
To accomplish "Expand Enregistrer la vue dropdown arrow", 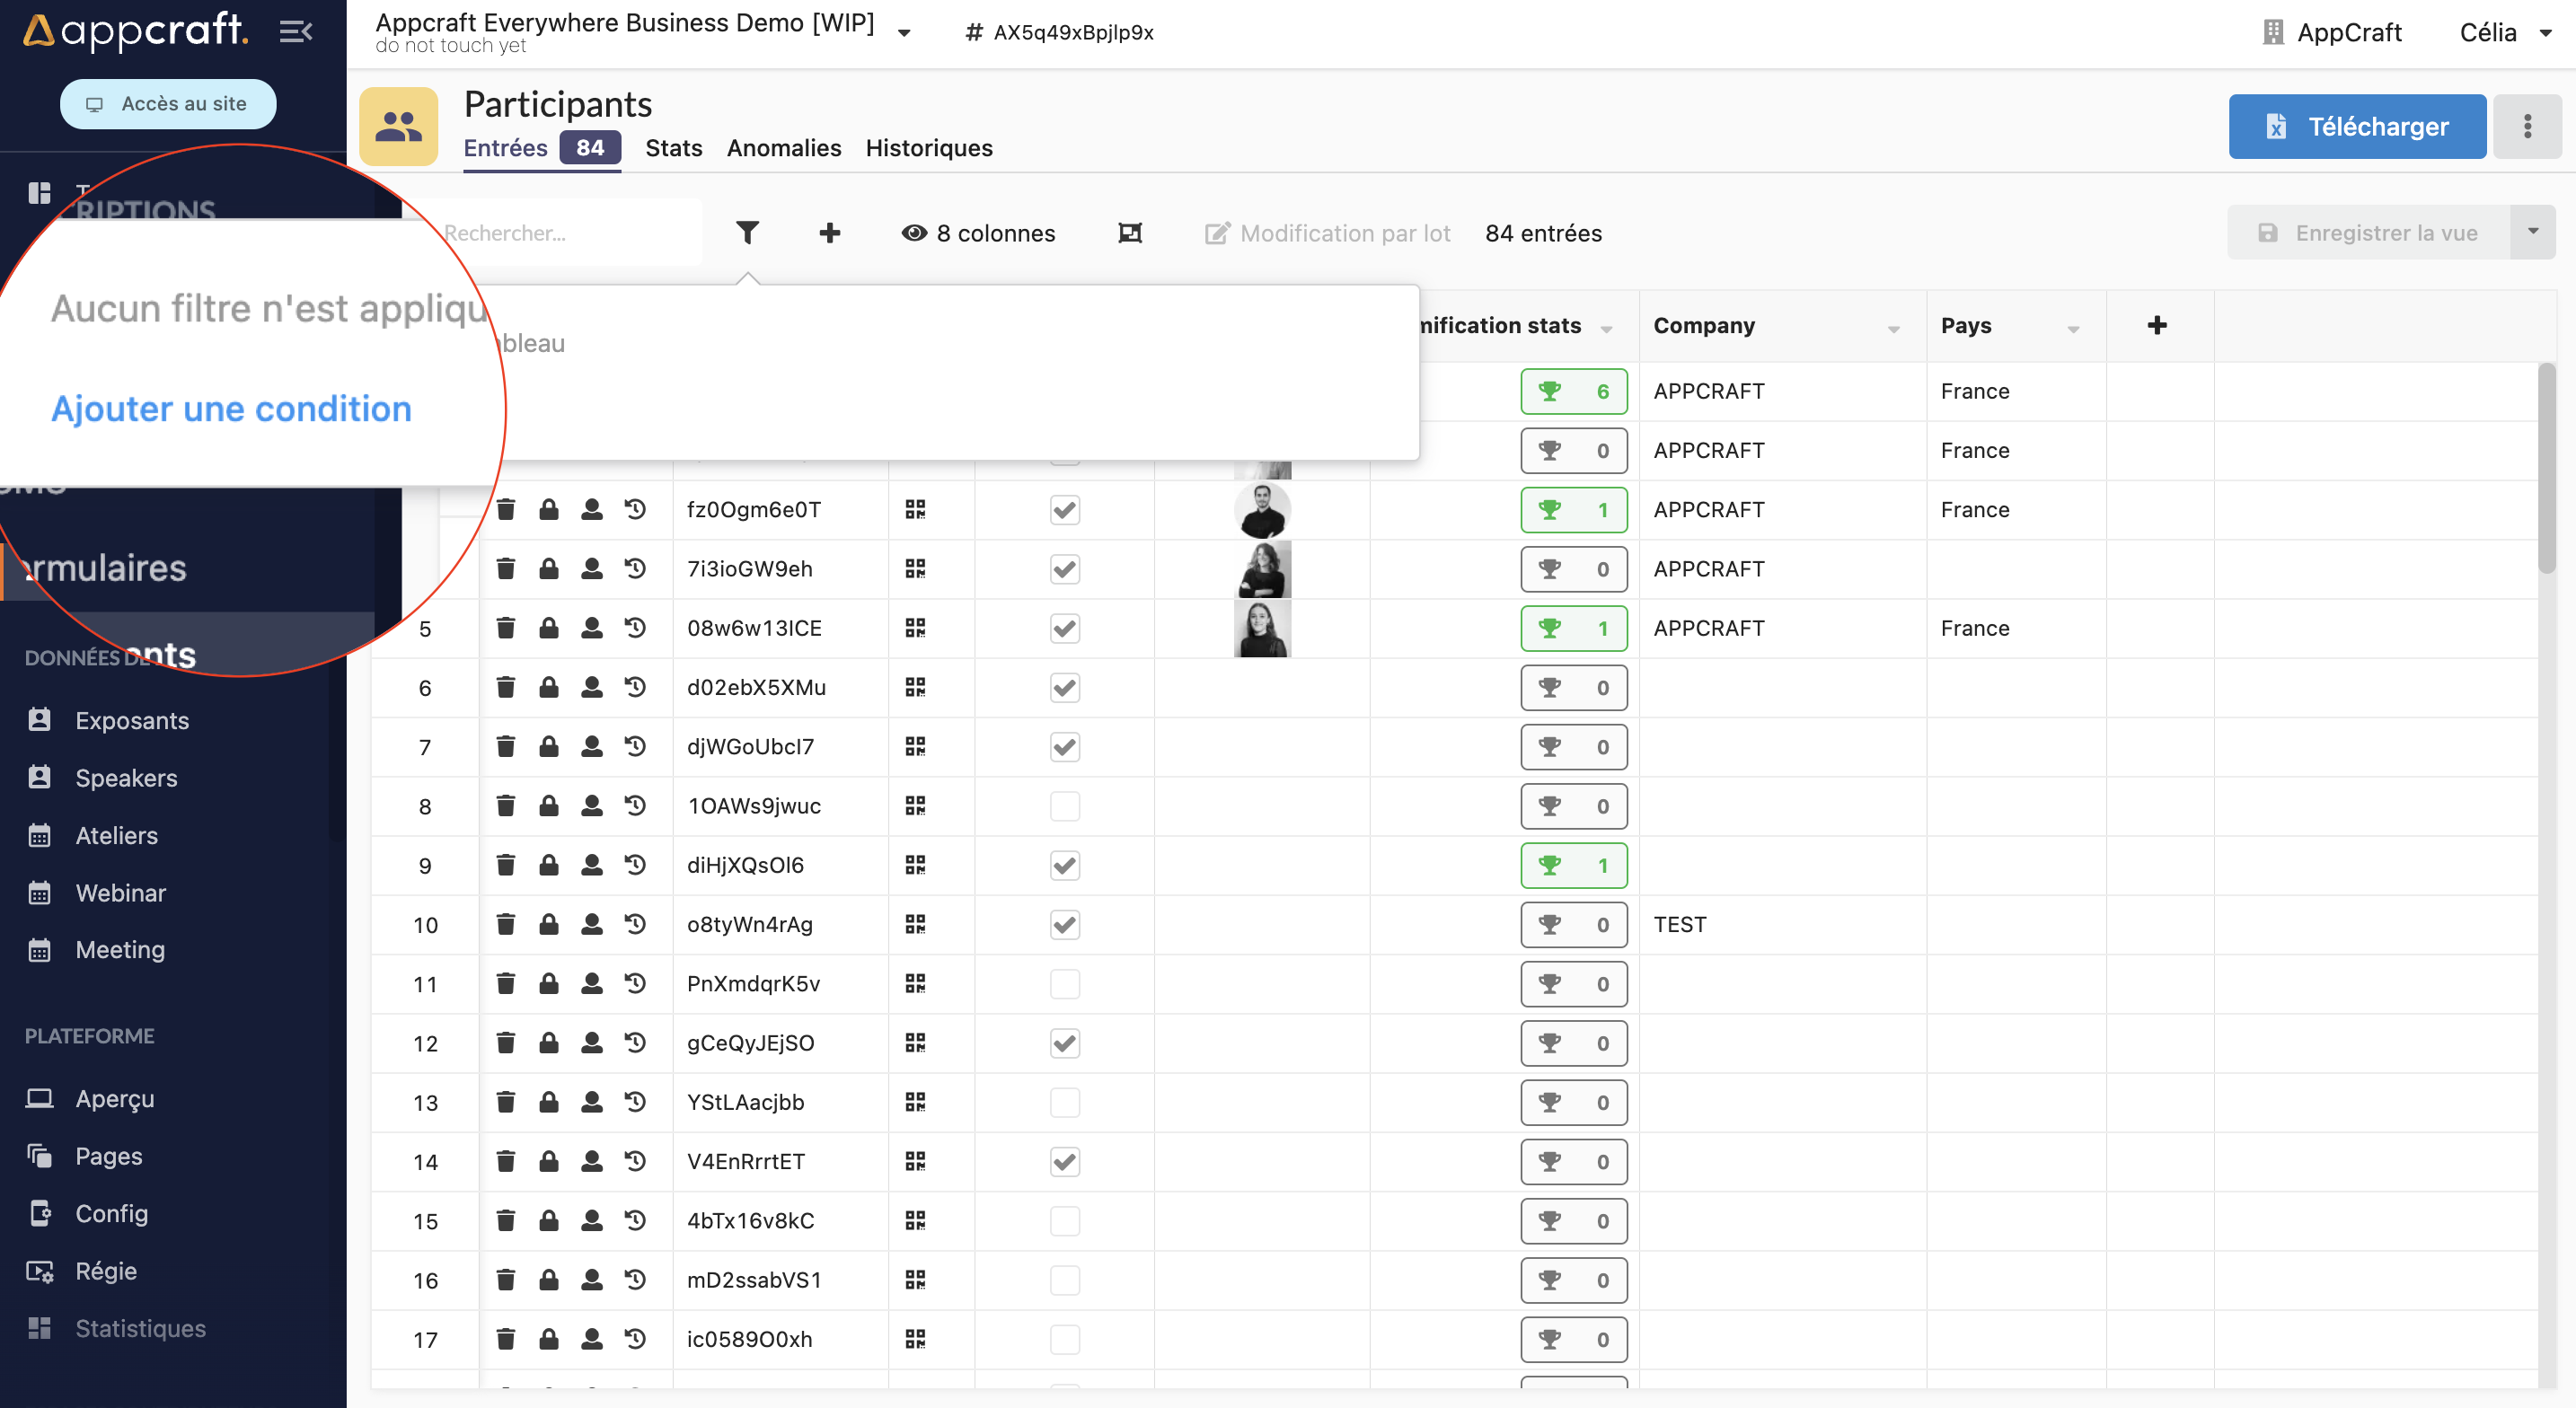I will (2532, 232).
